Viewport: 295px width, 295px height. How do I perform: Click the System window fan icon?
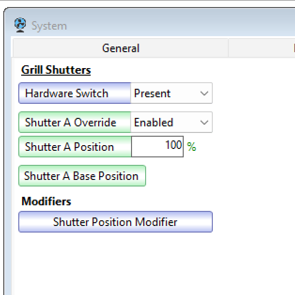pos(20,25)
